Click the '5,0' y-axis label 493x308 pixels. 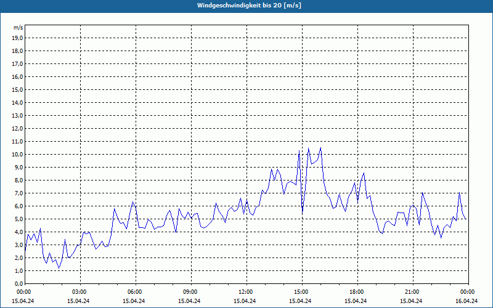(x=18, y=219)
